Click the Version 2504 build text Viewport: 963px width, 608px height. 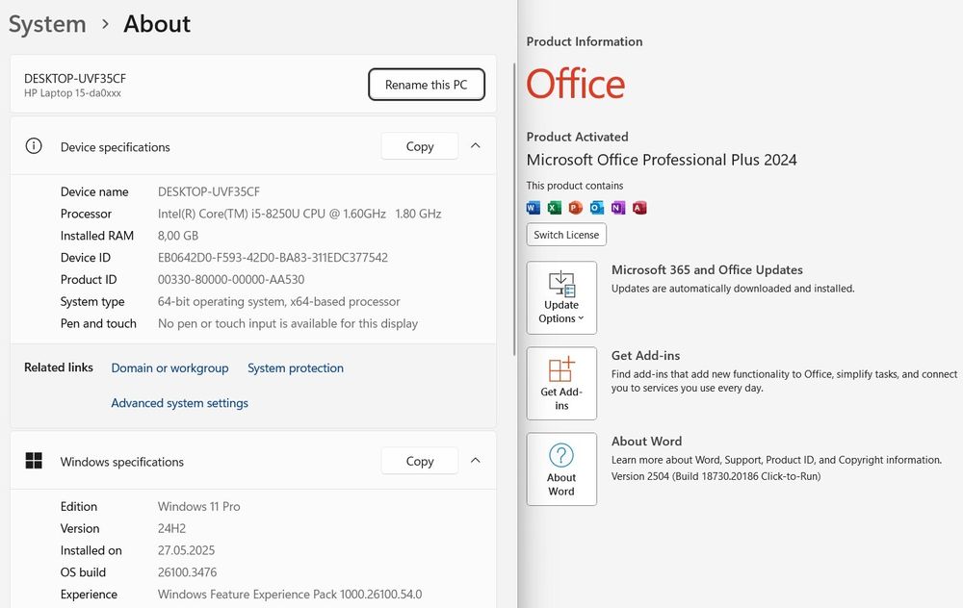pos(716,476)
